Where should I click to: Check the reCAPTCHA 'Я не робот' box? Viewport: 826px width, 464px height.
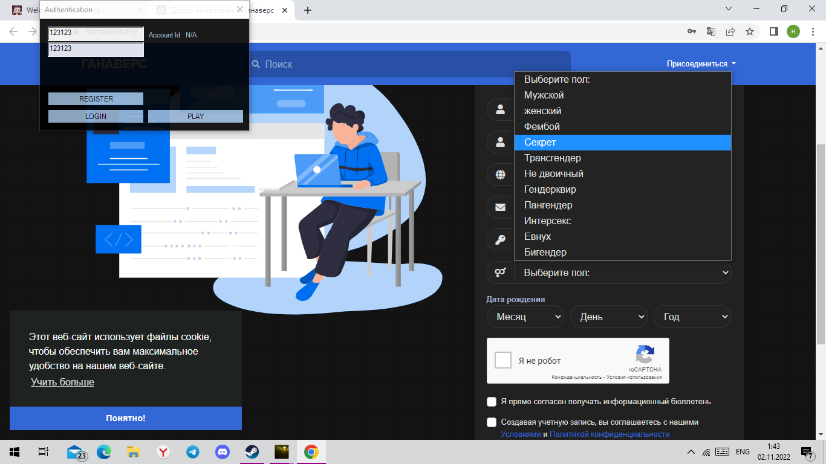pos(503,361)
